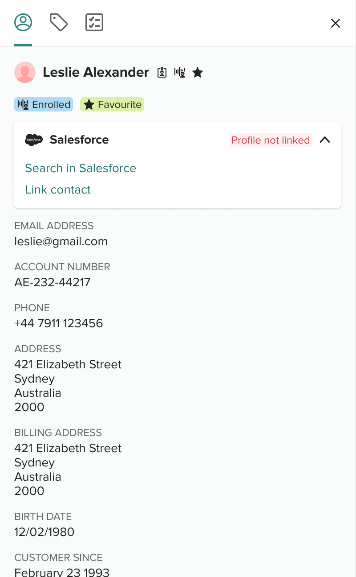The image size is (356, 577).
Task: Click the contact badge icon beside name
Action: click(162, 73)
